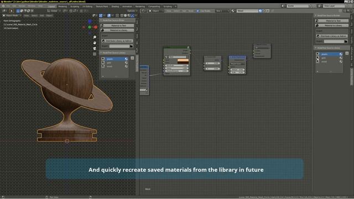This screenshot has width=354, height=199.
Task: Switch to rendered viewport shading
Action: pyautogui.click(x=132, y=15)
